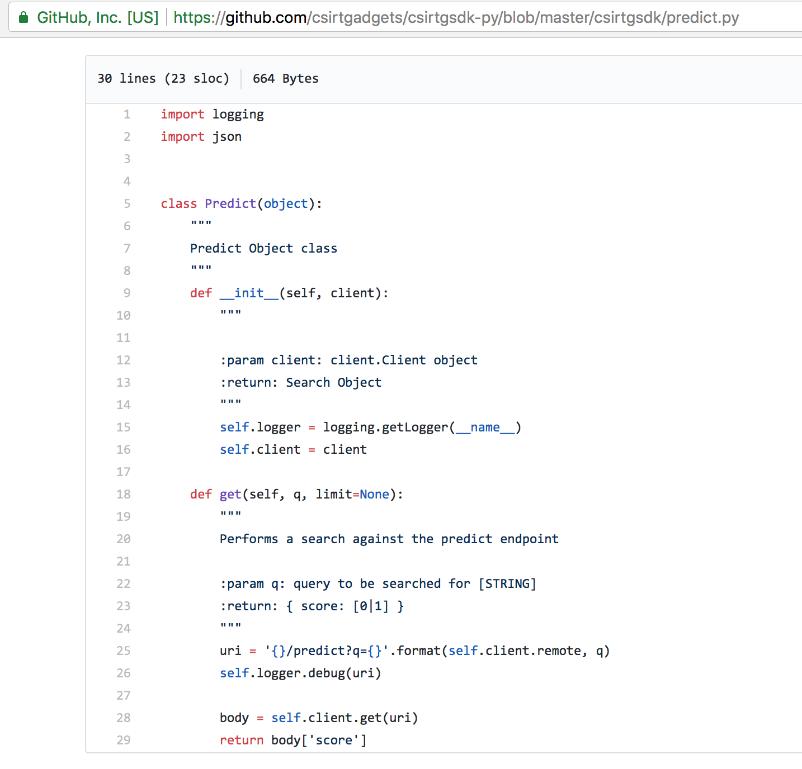Click the green secure lock icon

point(23,18)
